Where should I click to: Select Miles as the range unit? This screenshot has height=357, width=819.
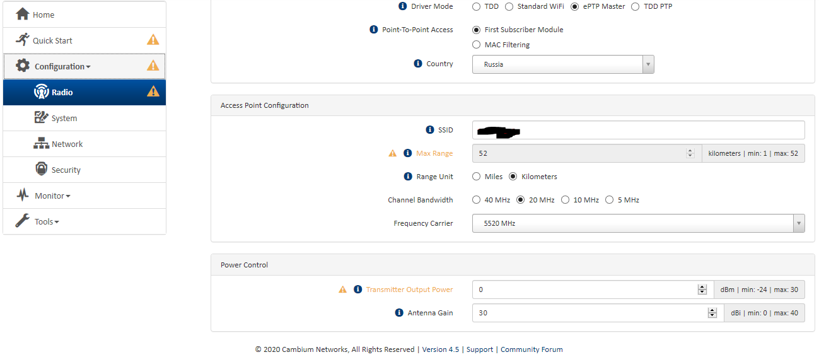pos(476,177)
